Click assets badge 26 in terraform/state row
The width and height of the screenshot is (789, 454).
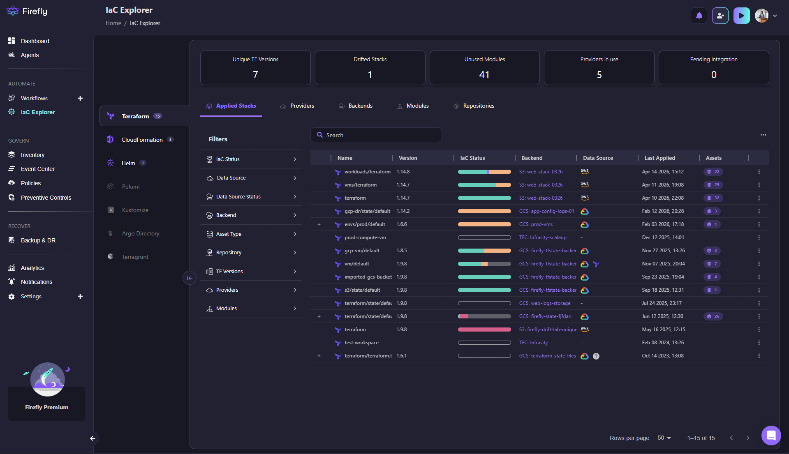point(713,316)
